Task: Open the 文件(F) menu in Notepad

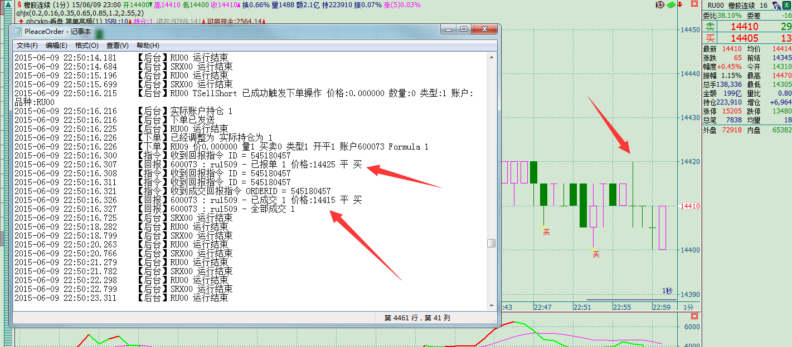Action: tap(27, 46)
